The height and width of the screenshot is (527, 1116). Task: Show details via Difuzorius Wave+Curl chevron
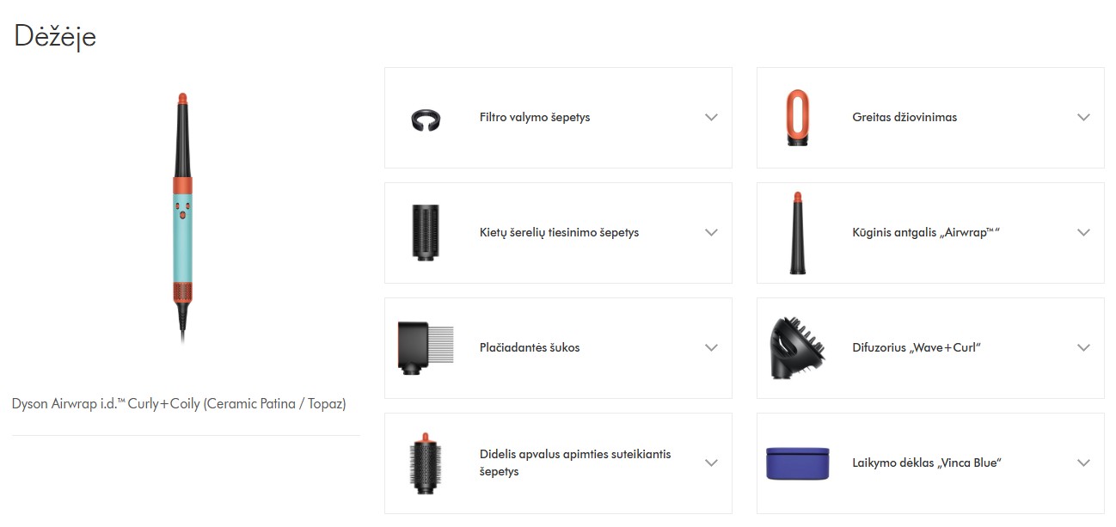1083,348
